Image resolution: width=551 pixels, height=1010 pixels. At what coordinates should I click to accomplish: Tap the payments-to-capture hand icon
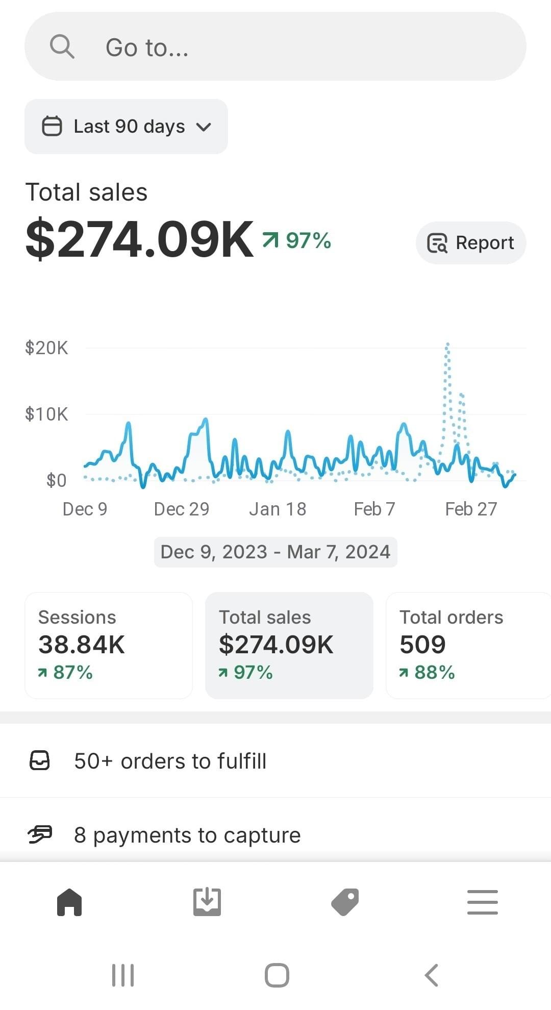40,835
